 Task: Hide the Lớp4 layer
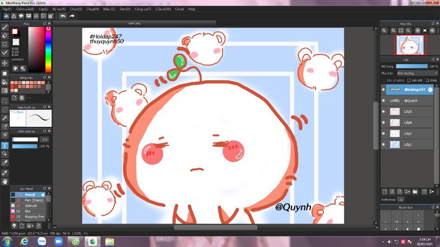tap(384, 122)
